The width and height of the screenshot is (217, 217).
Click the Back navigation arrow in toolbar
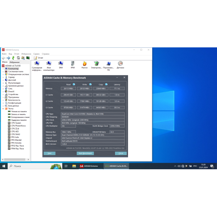(4, 58)
